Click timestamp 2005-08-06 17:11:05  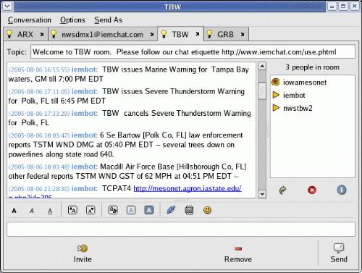point(39,92)
